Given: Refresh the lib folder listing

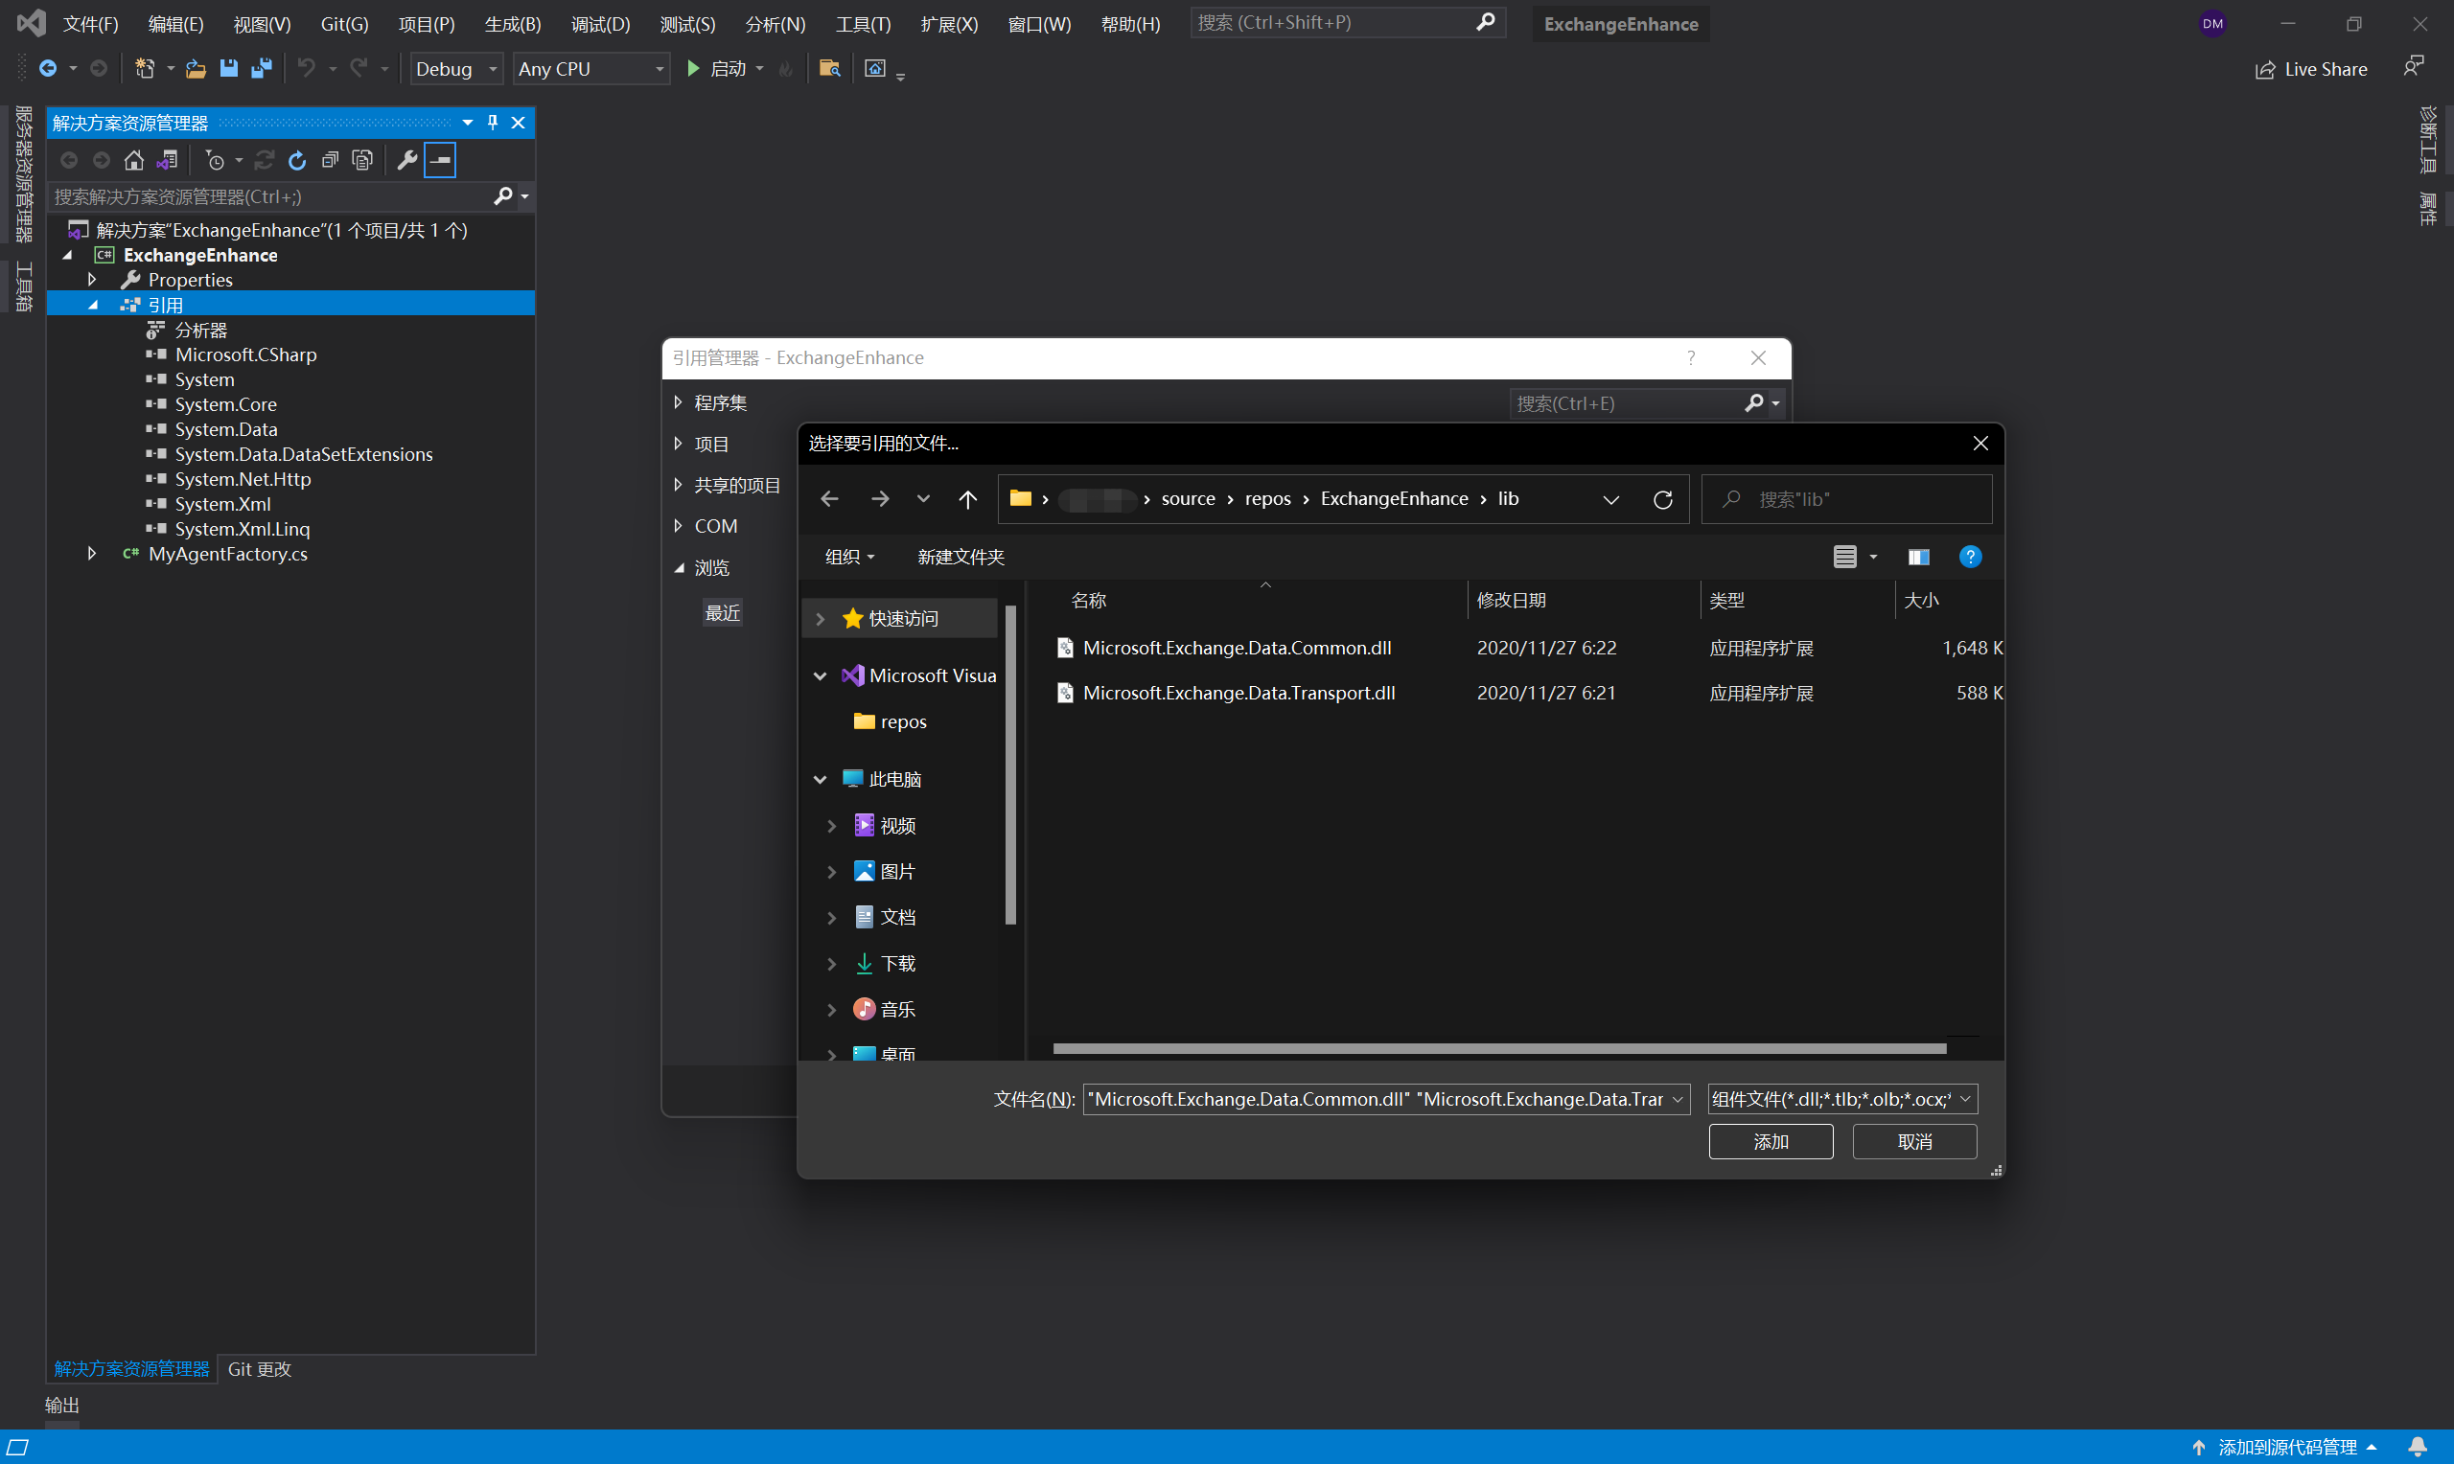Looking at the screenshot, I should (1662, 499).
